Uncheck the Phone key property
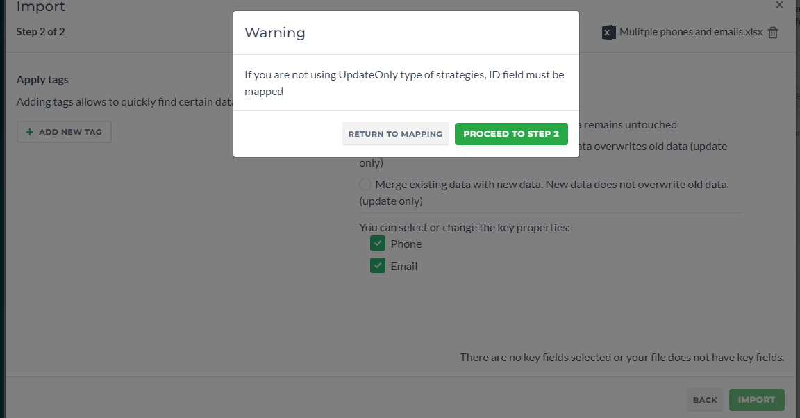The width and height of the screenshot is (800, 418). pos(378,244)
